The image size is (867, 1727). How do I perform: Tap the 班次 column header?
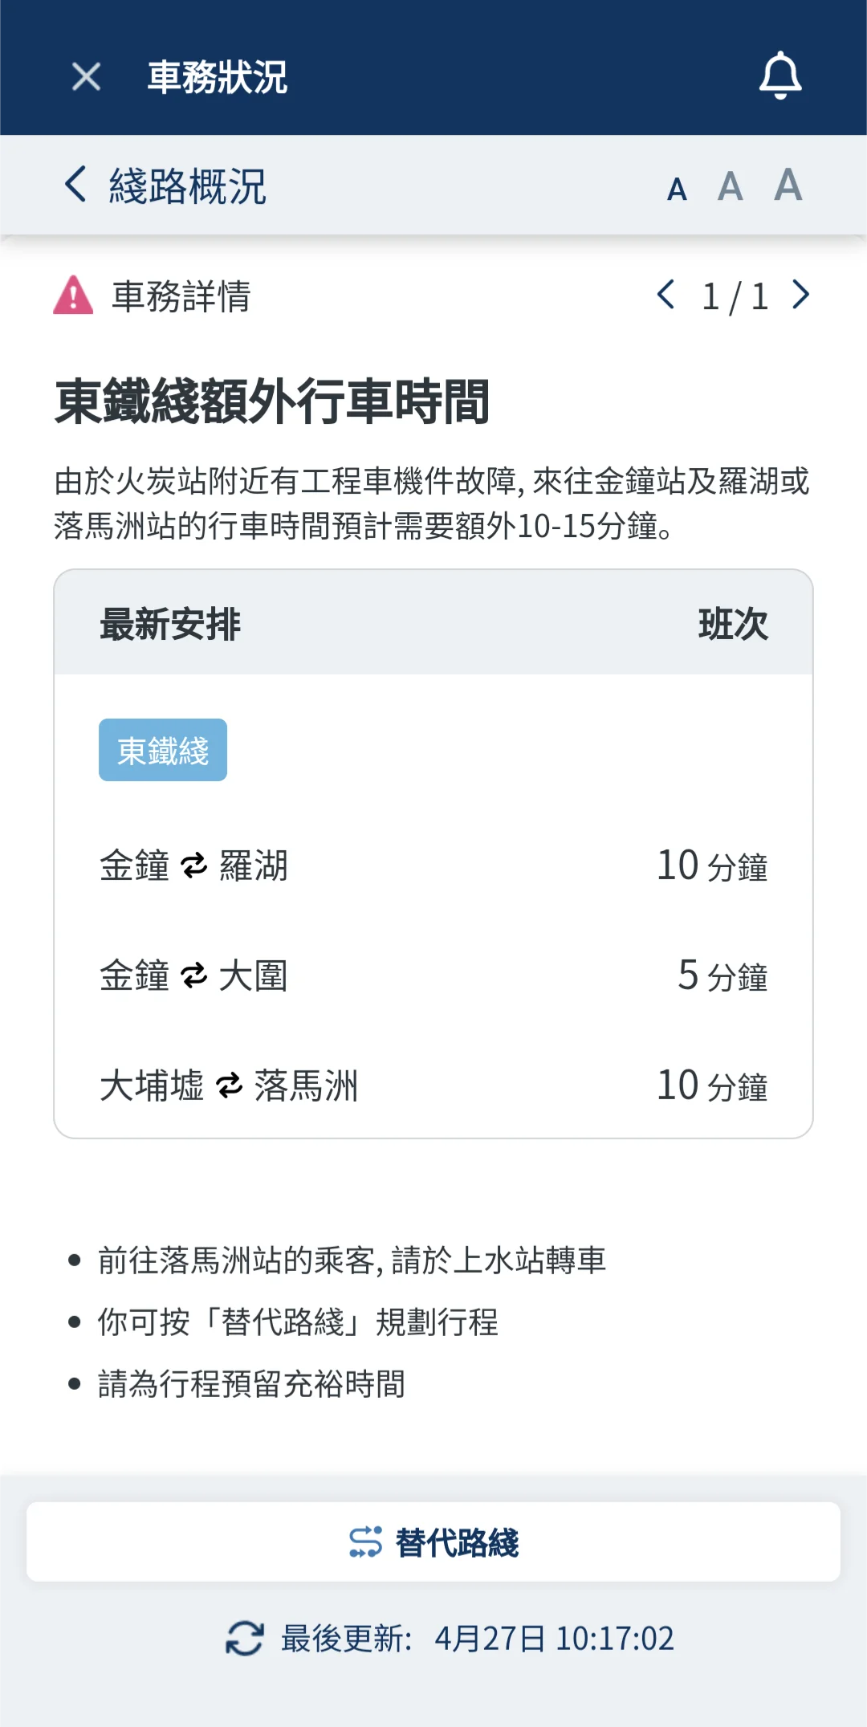[x=733, y=624]
